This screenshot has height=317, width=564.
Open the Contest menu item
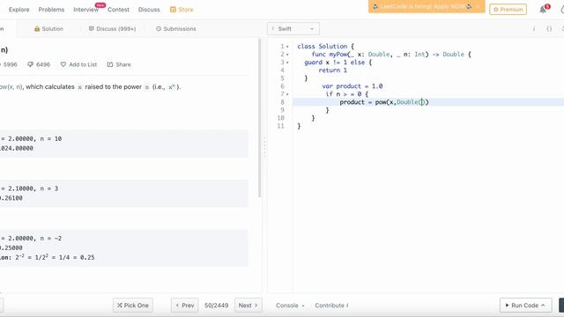[118, 10]
